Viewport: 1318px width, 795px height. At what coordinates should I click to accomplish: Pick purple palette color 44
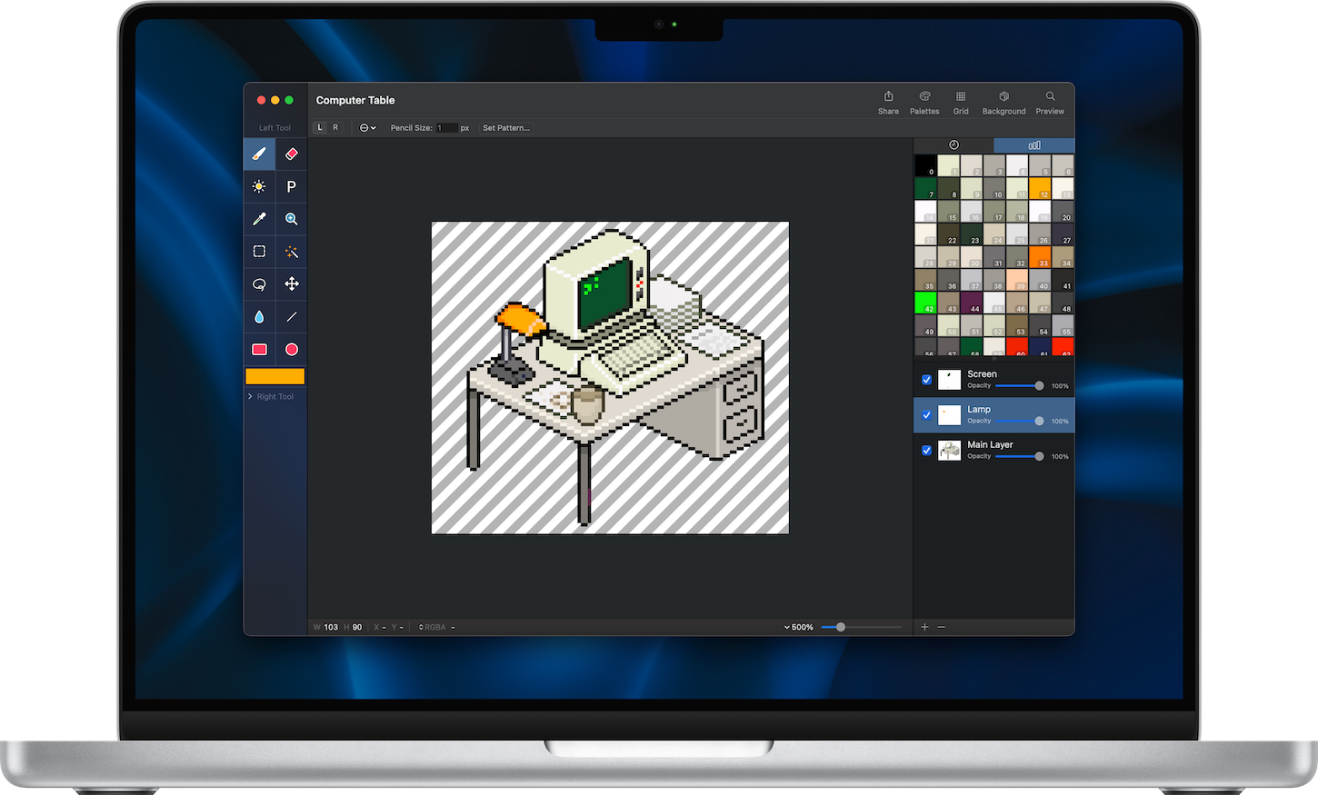coord(972,302)
